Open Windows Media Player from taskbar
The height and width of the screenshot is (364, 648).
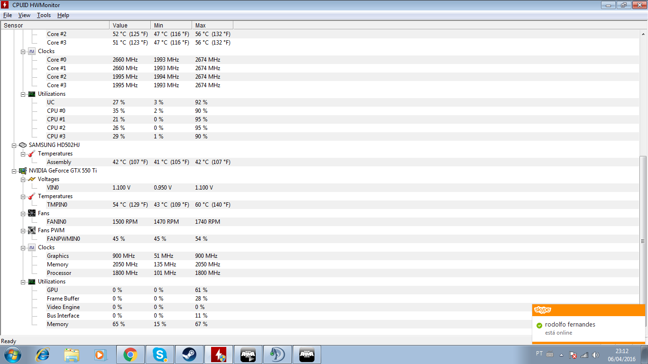coord(100,355)
